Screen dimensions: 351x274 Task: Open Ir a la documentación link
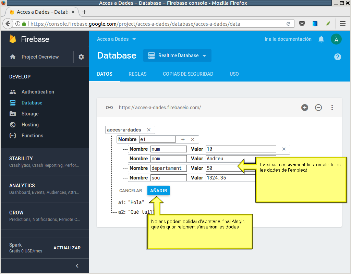coord(288,39)
